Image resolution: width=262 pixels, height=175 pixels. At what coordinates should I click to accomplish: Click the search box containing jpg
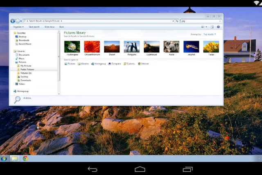pos(201,21)
